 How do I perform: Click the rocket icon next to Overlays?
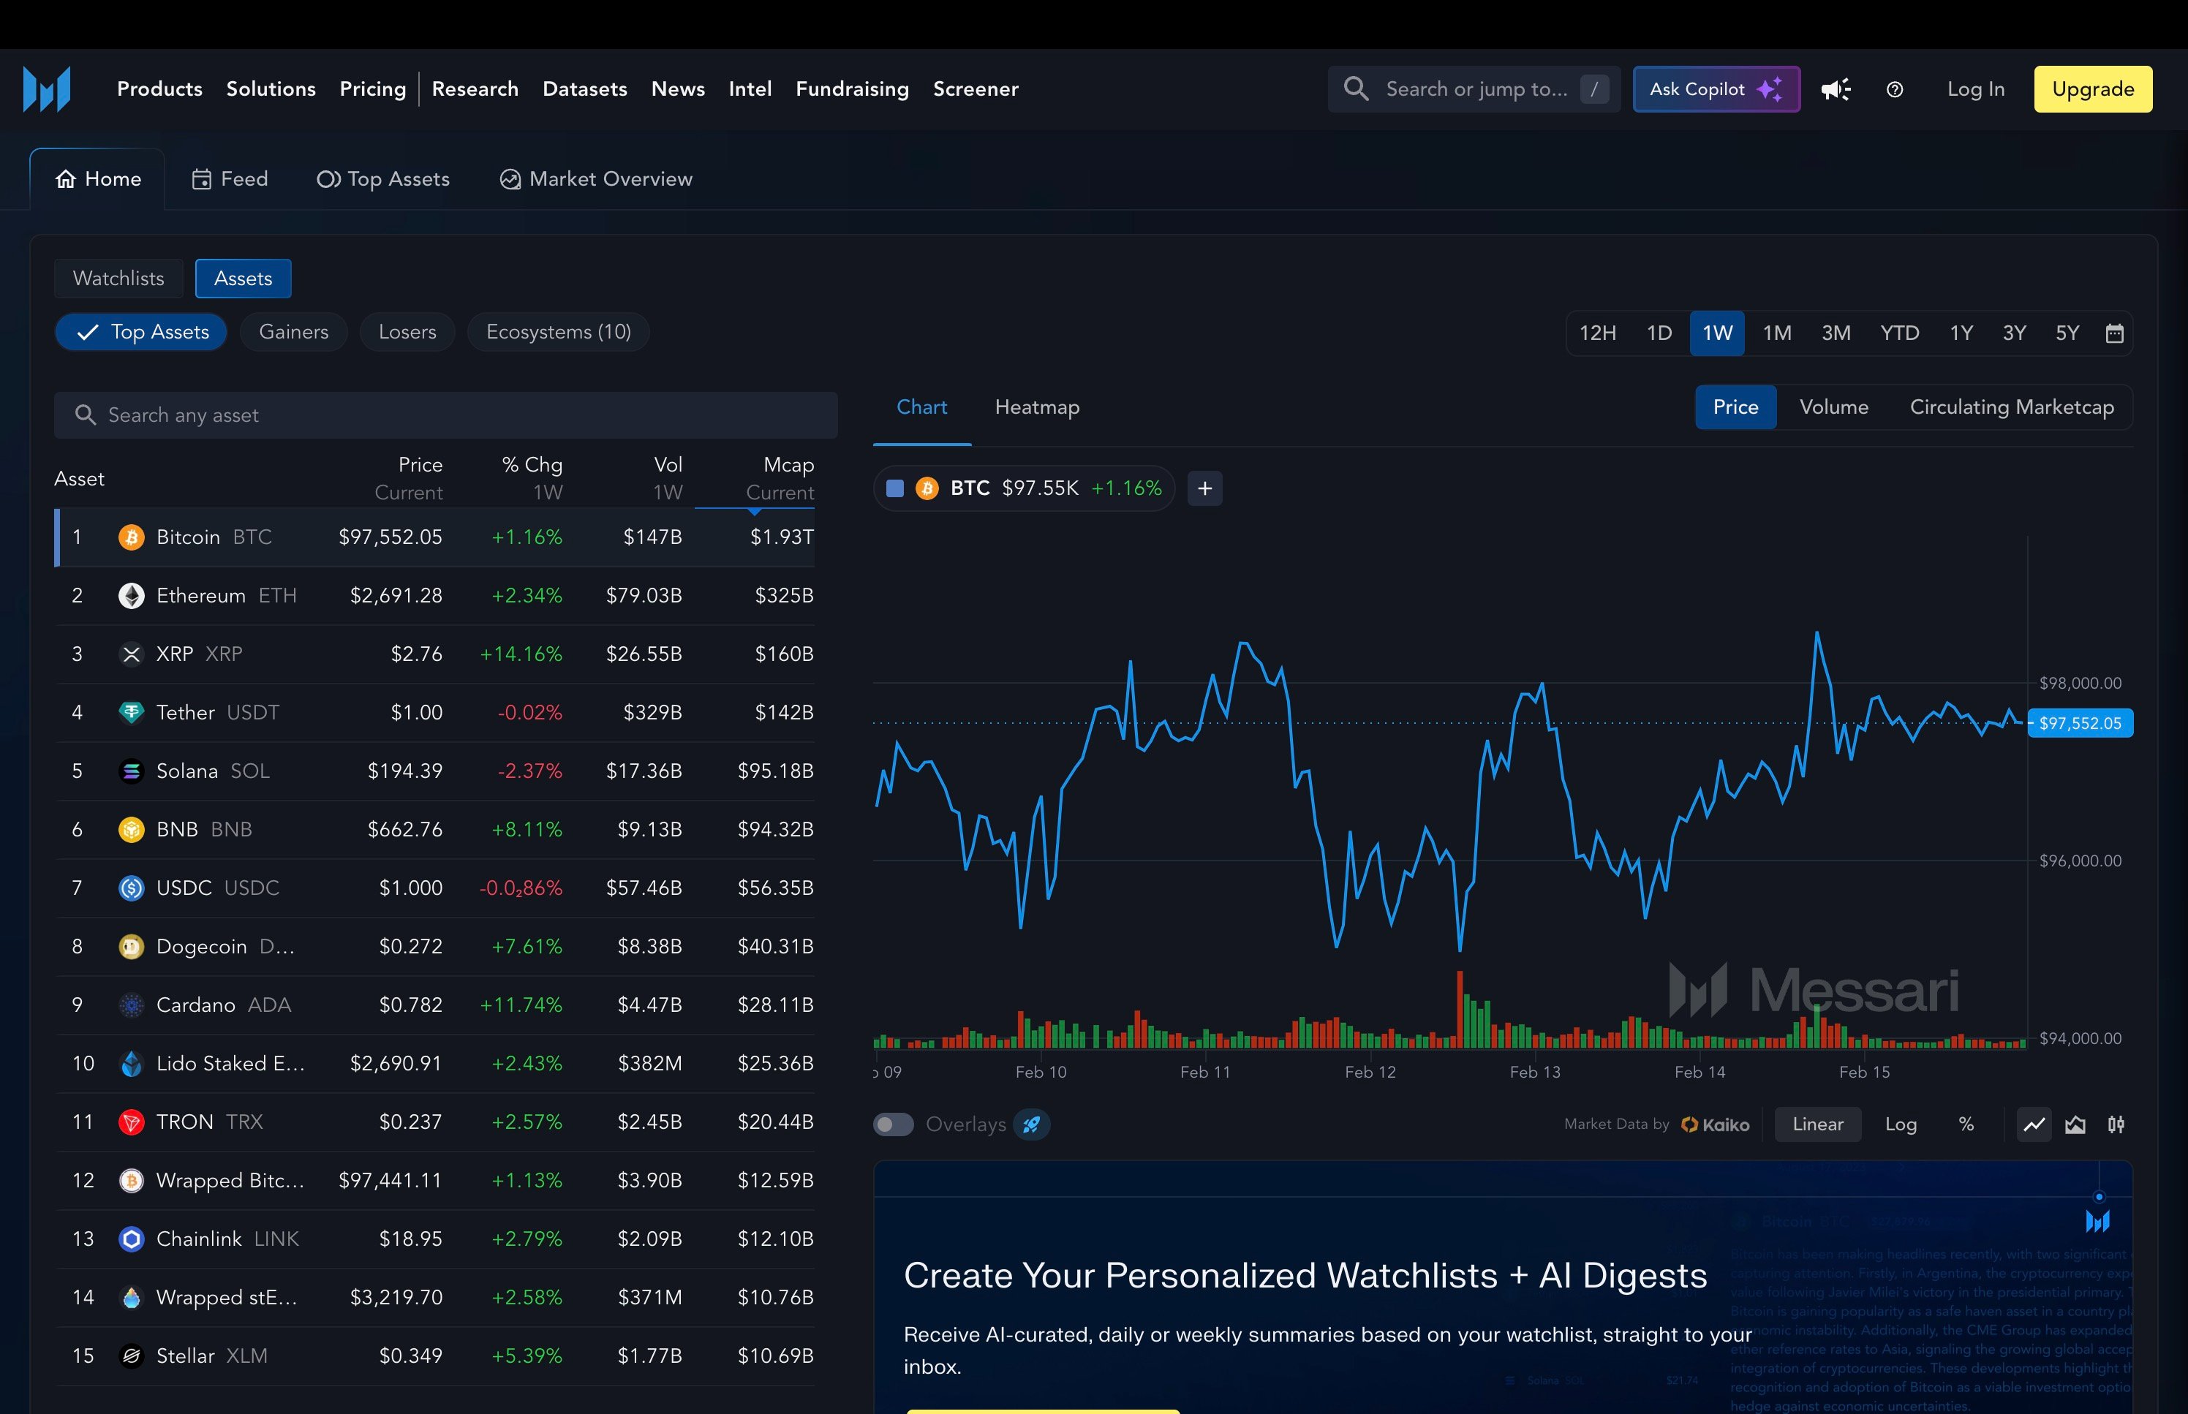pyautogui.click(x=1032, y=1124)
